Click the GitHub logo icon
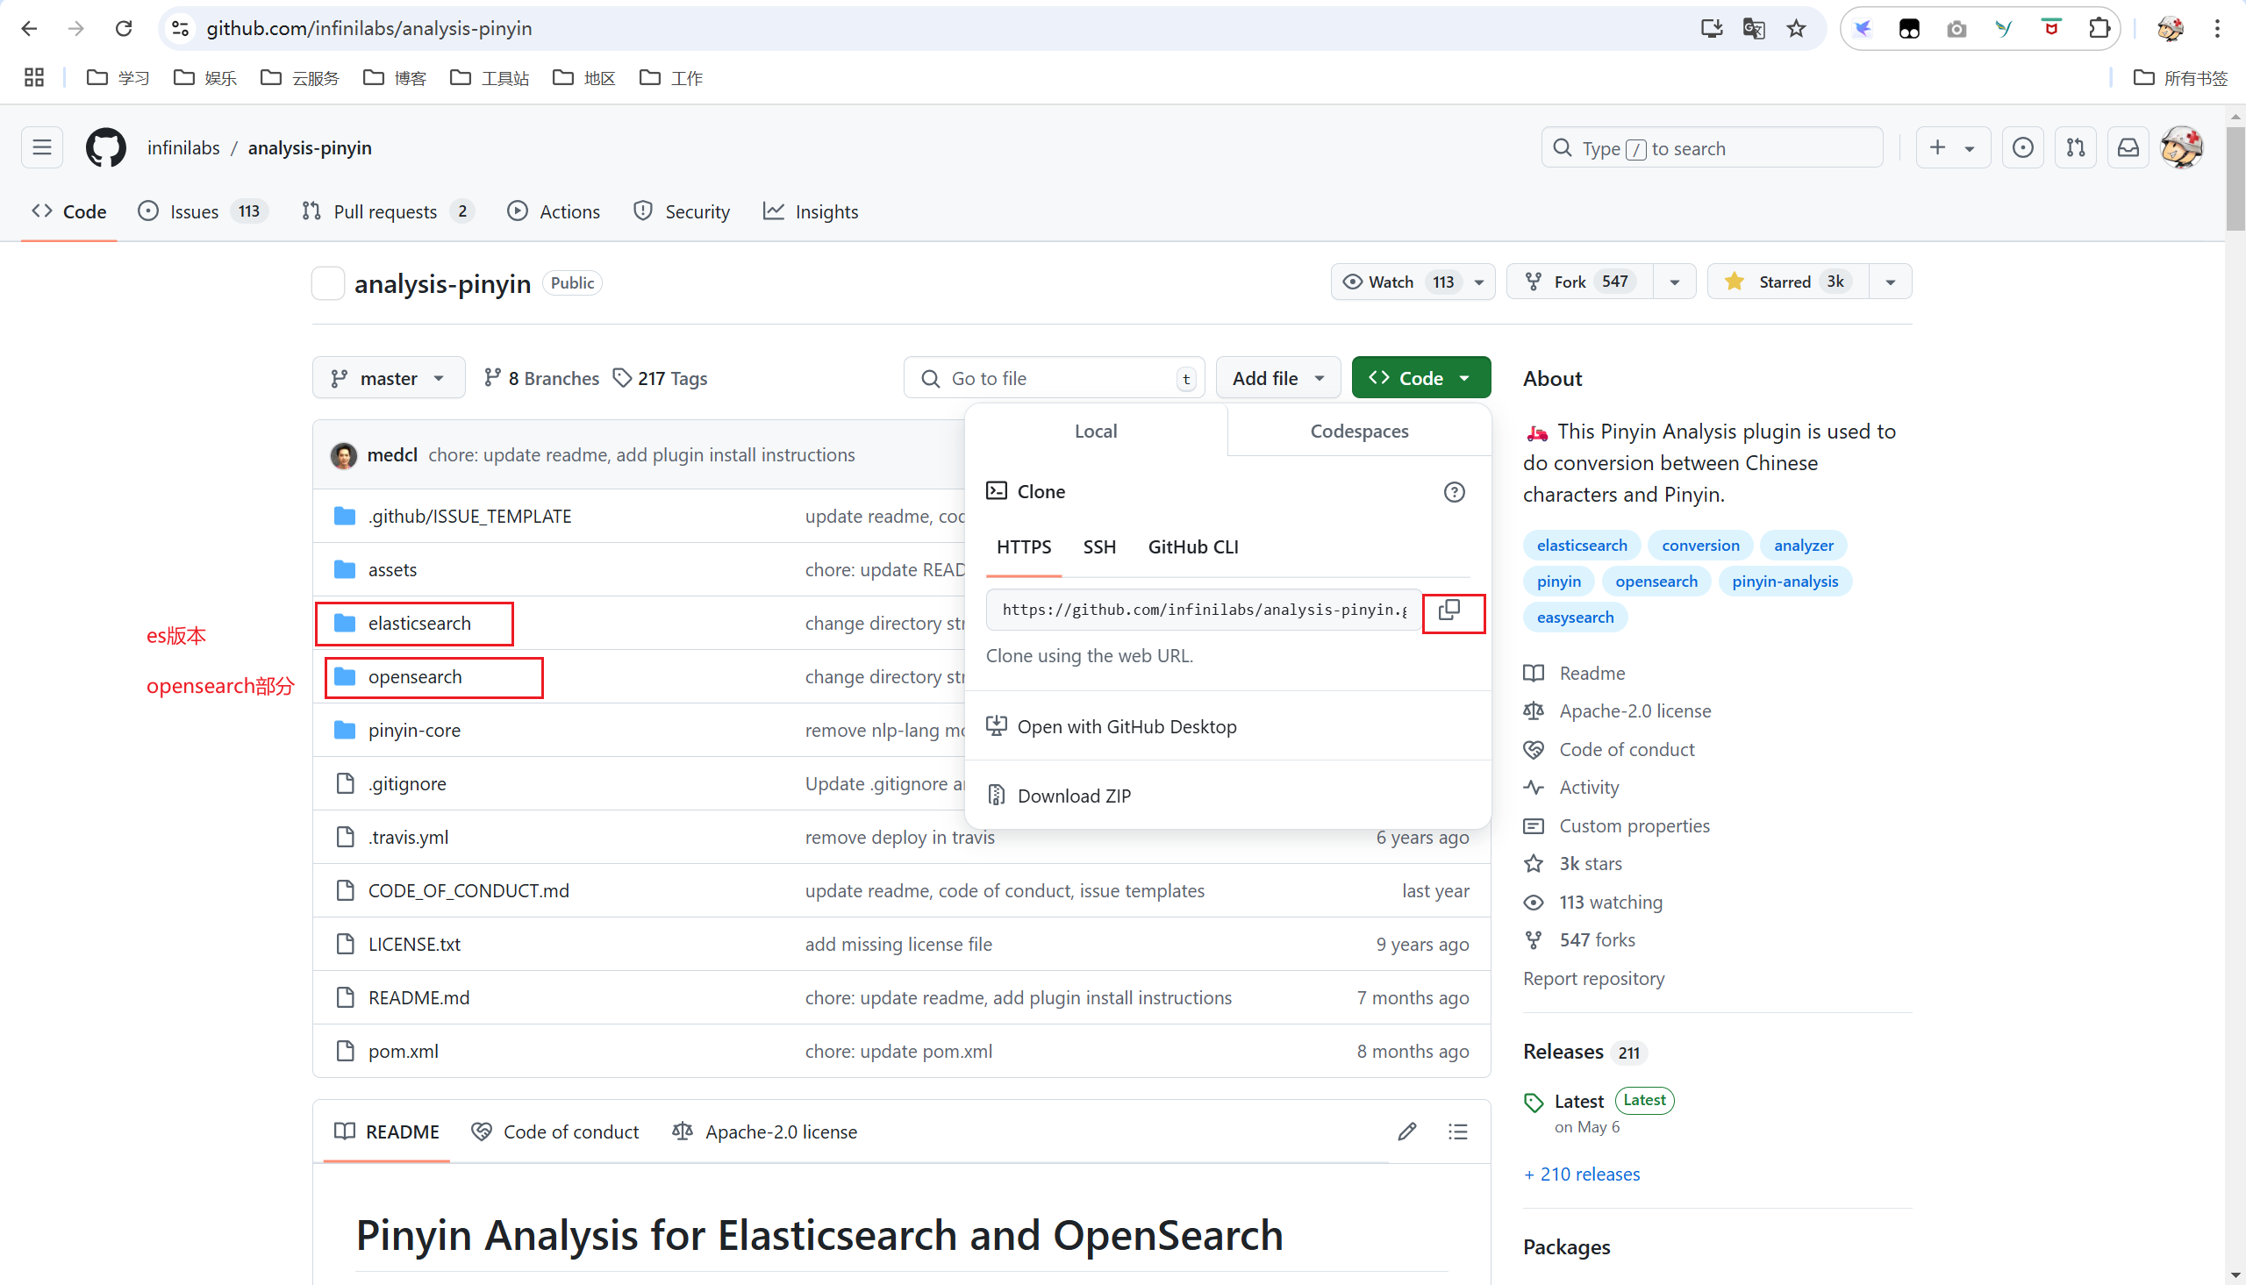 (x=105, y=147)
